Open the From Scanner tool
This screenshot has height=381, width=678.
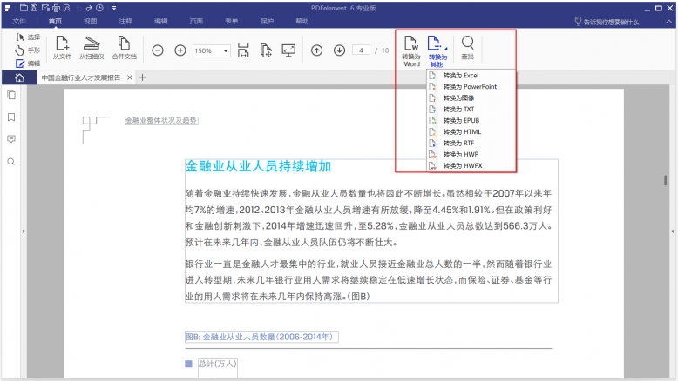(92, 48)
